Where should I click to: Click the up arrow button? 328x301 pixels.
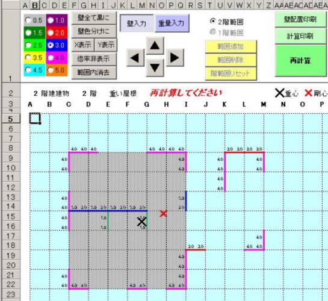[x=155, y=45]
